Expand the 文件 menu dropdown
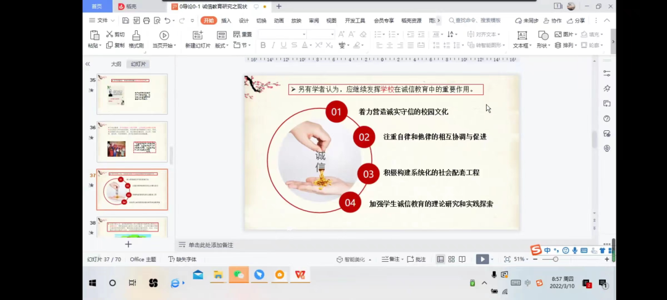 (102, 20)
